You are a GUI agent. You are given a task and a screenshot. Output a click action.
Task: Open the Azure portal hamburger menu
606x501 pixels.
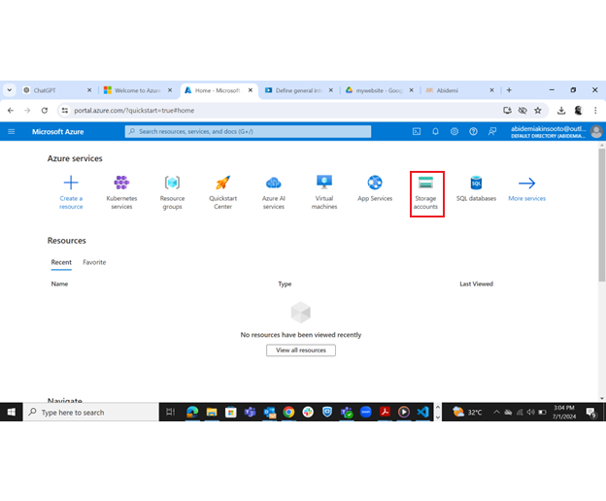(12, 132)
